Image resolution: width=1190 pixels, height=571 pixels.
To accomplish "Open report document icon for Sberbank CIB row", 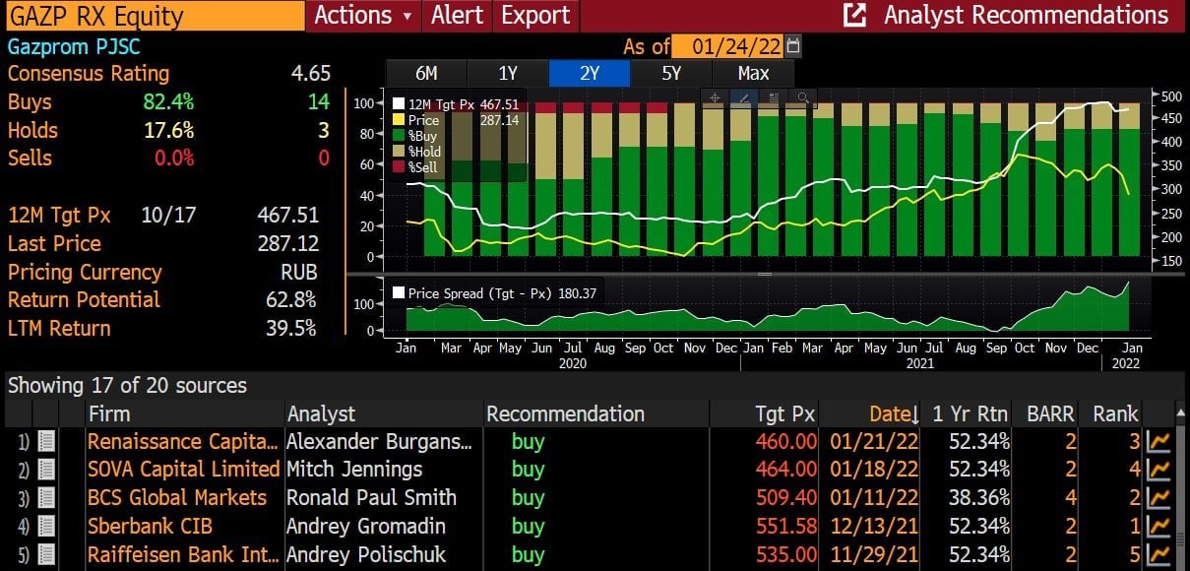I will (x=45, y=527).
